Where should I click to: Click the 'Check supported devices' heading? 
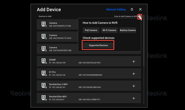(98, 38)
